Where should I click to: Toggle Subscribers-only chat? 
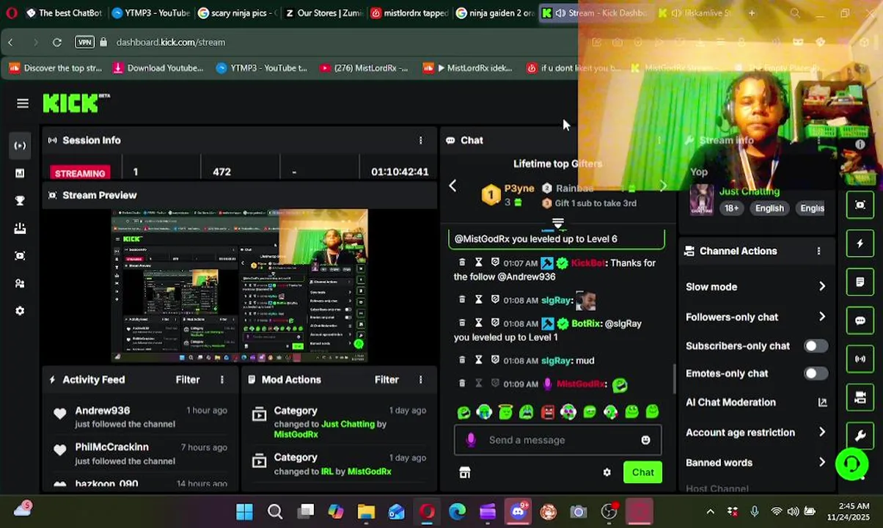point(816,346)
